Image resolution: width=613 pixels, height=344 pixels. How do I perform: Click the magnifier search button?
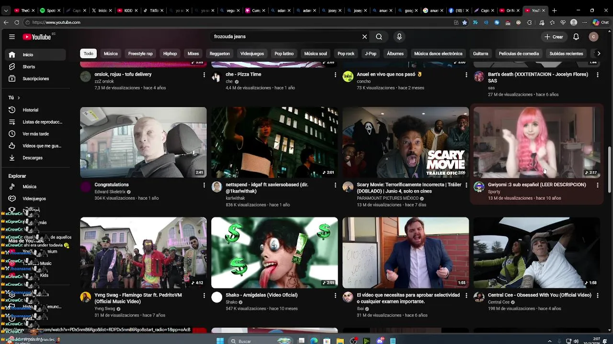pyautogui.click(x=379, y=37)
